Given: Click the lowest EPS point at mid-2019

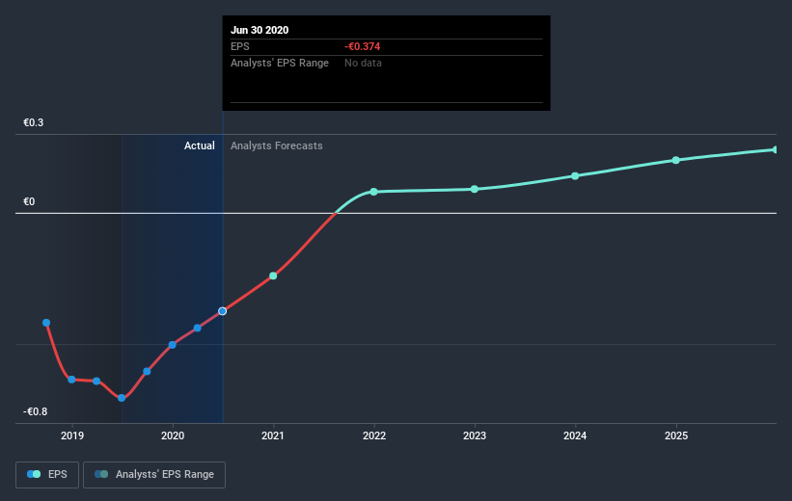Looking at the screenshot, I should 122,398.
